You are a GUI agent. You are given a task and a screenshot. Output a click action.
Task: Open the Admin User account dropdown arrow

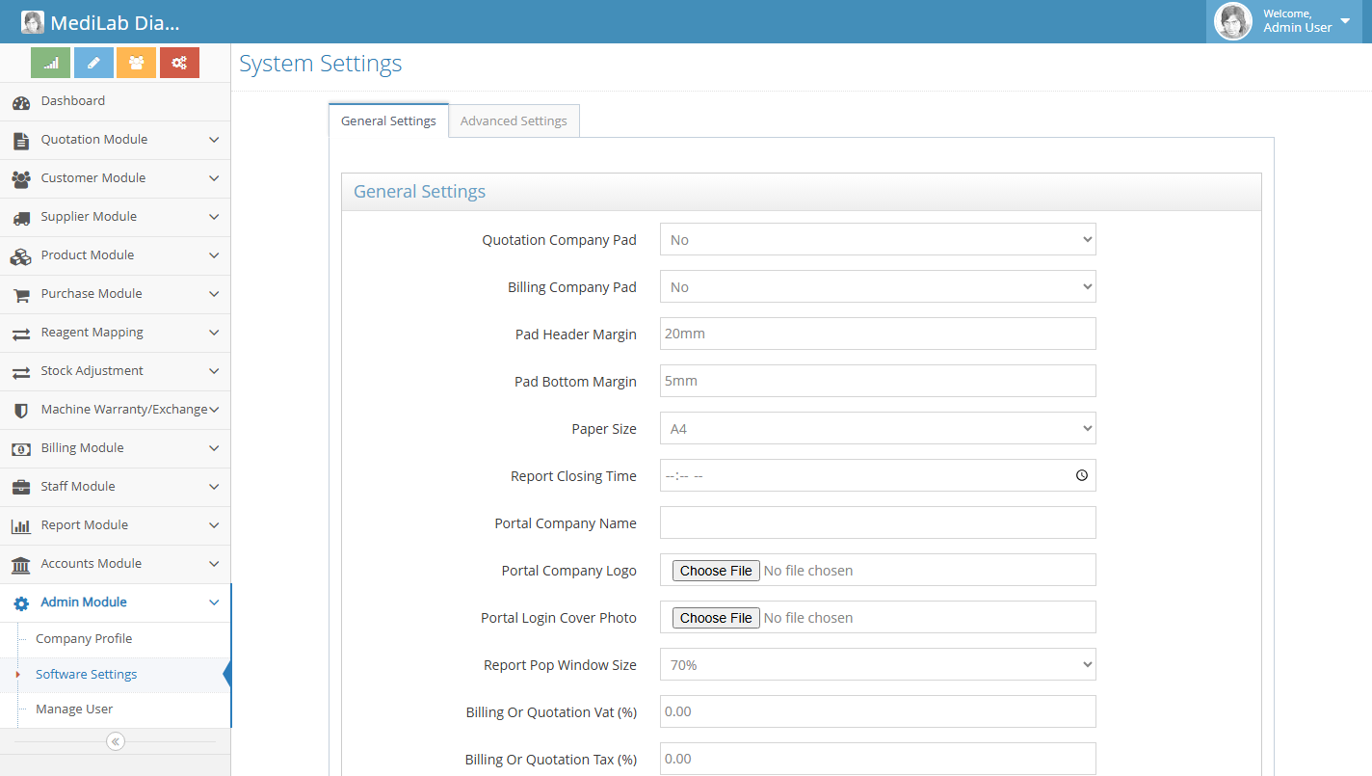coord(1345,21)
